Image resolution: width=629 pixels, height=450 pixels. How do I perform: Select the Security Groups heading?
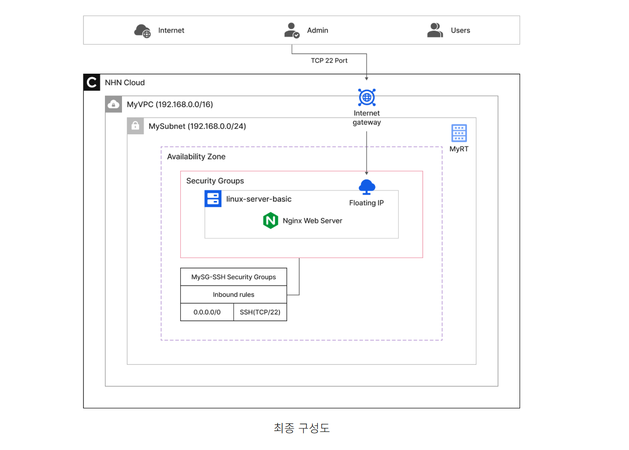[x=215, y=181]
